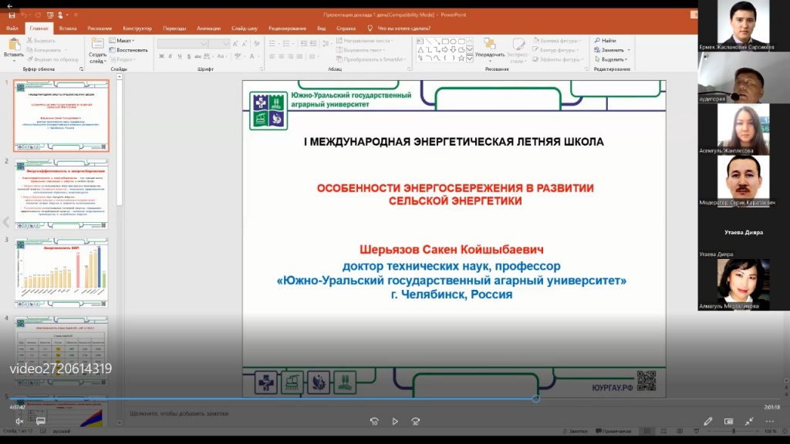Open the Раздел dropdown
The width and height of the screenshot is (790, 444).
[x=123, y=59]
